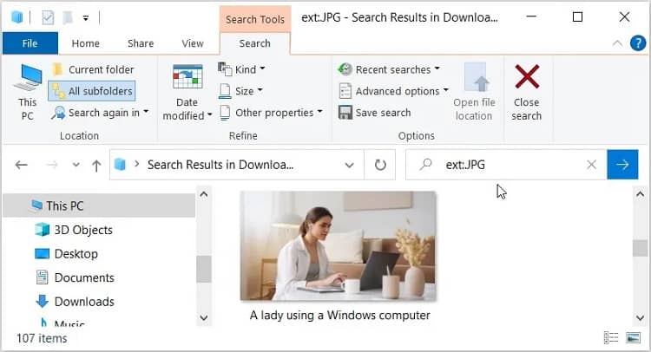This screenshot has height=352, width=651.
Task: Click "A lady using a Windows computer" filename
Action: pos(339,315)
